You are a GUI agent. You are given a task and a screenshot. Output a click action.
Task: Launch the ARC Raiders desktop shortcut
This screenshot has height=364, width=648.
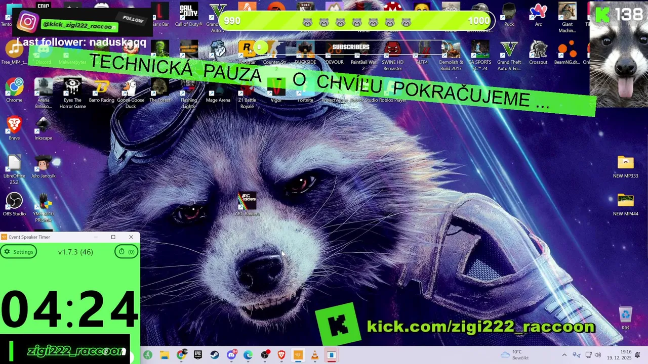247,204
